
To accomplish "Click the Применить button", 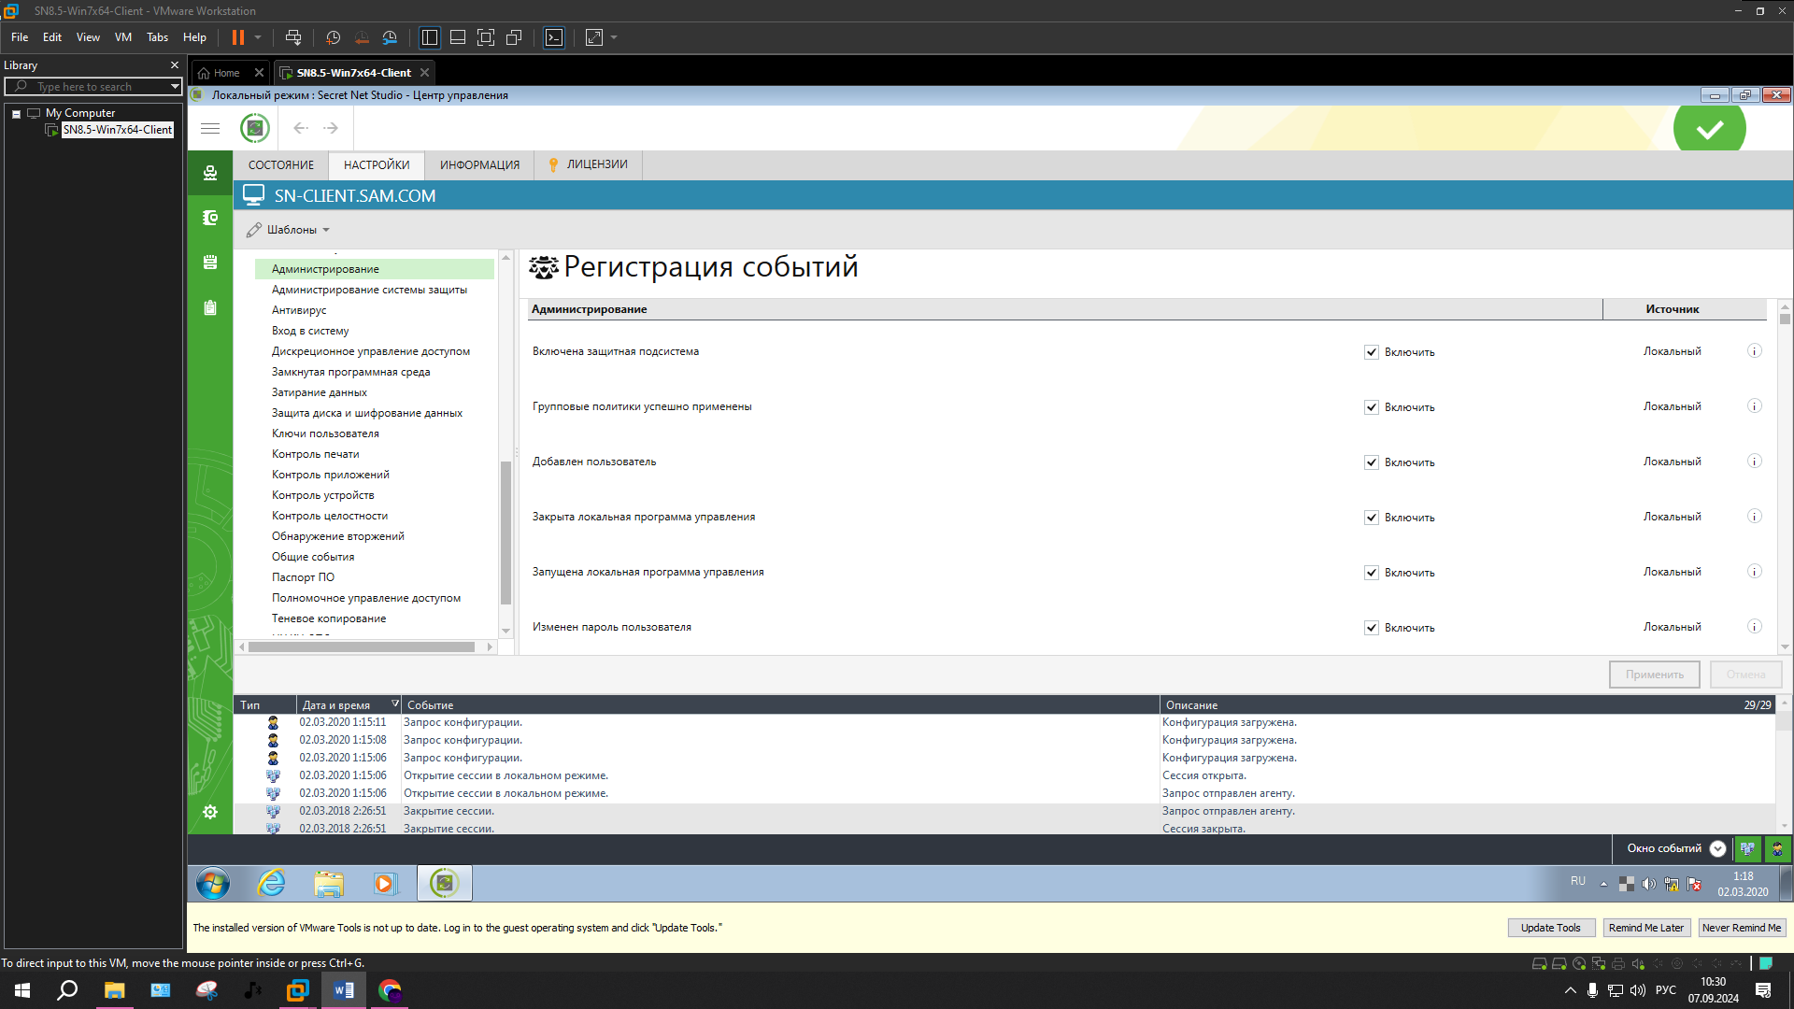I will 1654,675.
